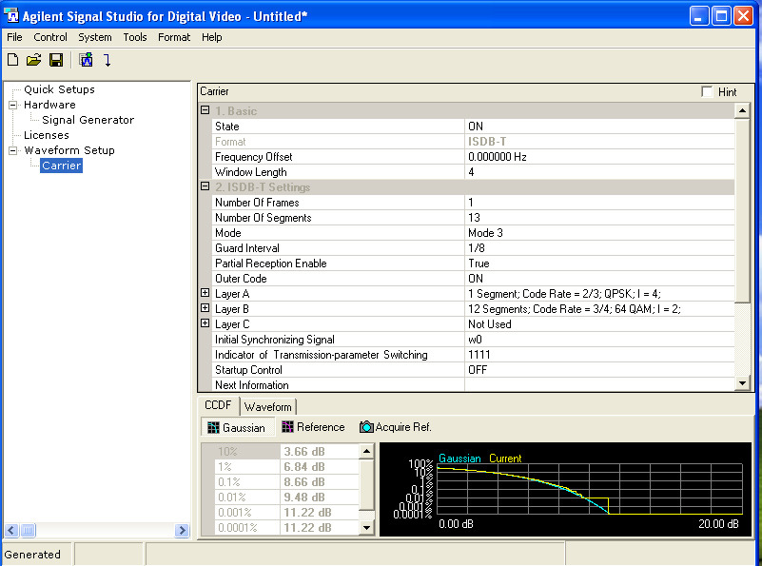Click the Guard Interval value 1/8
Image resolution: width=762 pixels, height=566 pixels.
tap(599, 248)
